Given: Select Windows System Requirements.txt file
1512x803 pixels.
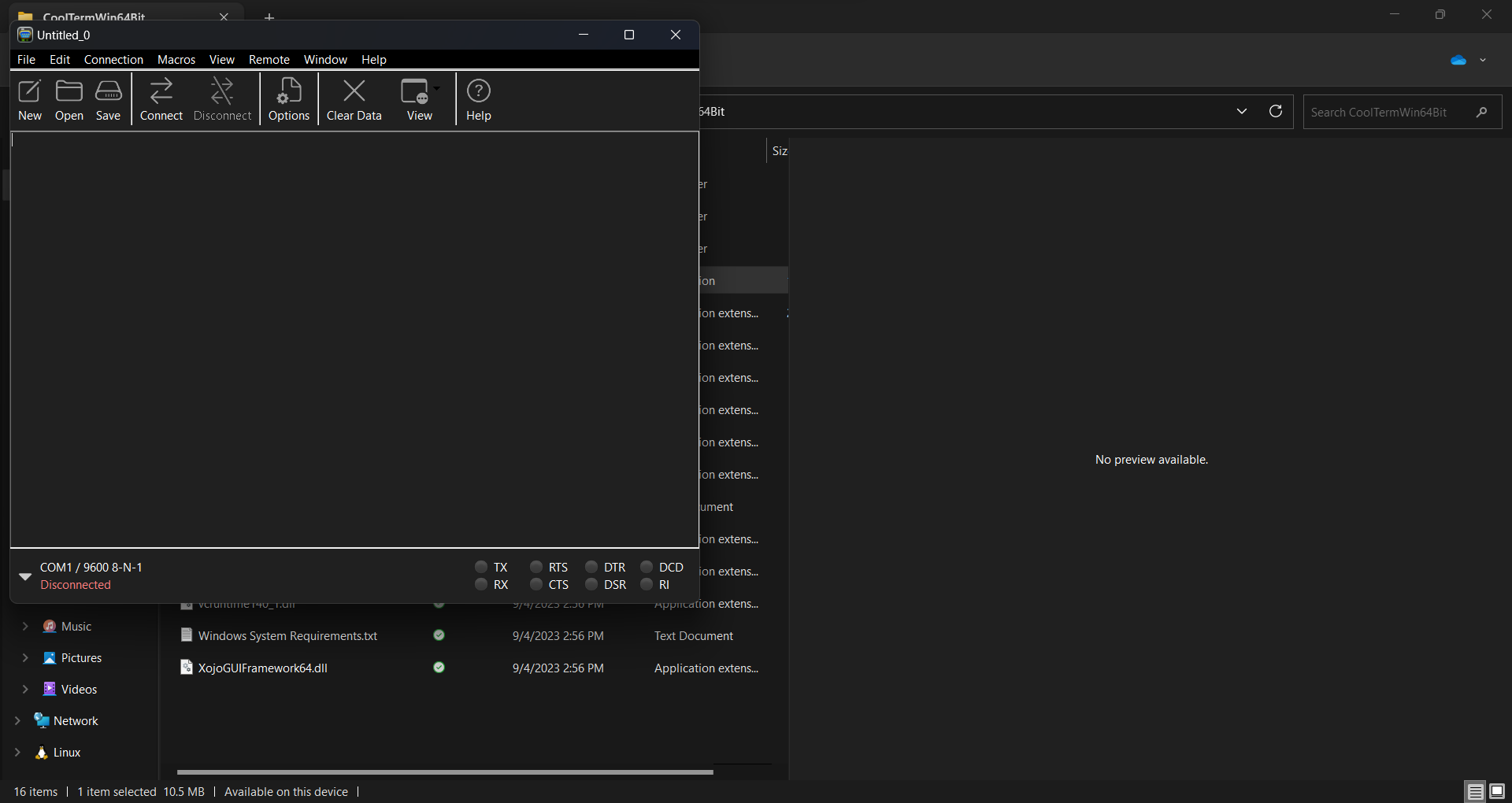Looking at the screenshot, I should (287, 636).
